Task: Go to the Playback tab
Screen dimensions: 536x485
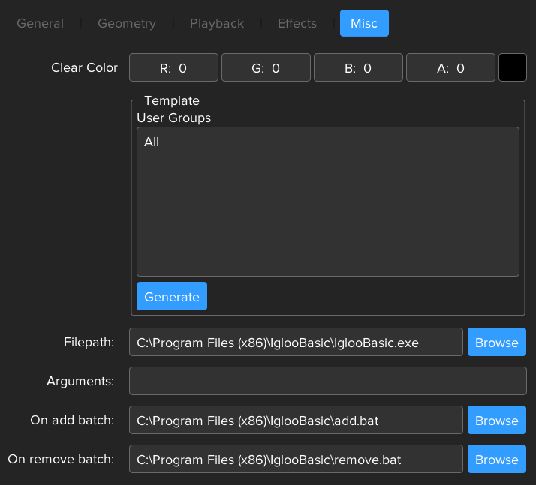Action: tap(217, 23)
